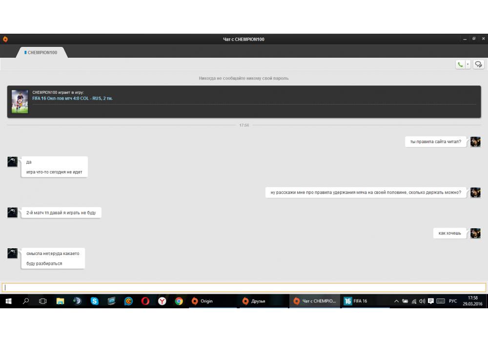Click the message 'буду разбираться'
The height and width of the screenshot is (342, 488).
point(44,263)
